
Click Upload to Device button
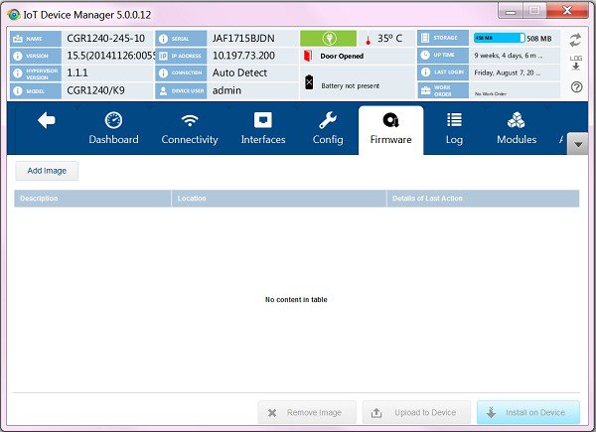coord(416,412)
